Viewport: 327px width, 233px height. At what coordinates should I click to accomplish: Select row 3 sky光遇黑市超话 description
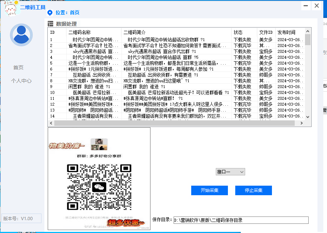pos(162,51)
